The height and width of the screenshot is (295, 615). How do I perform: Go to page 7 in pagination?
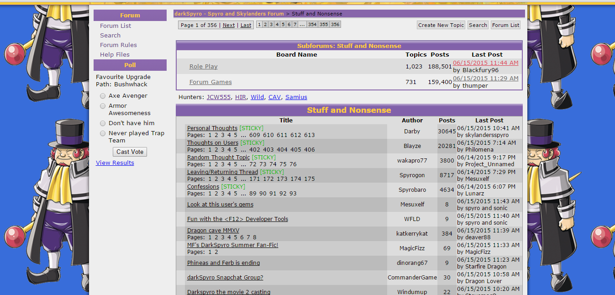coord(295,25)
